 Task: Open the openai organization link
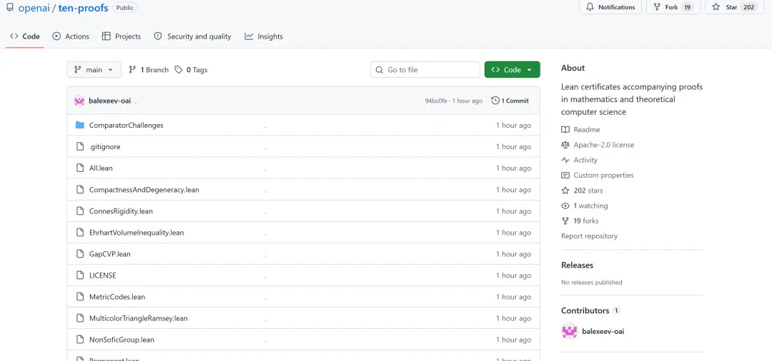click(x=34, y=8)
